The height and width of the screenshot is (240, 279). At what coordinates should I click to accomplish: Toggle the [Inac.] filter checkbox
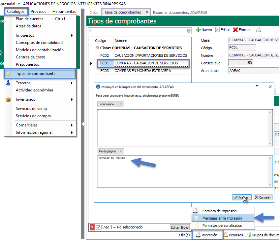(x=98, y=227)
